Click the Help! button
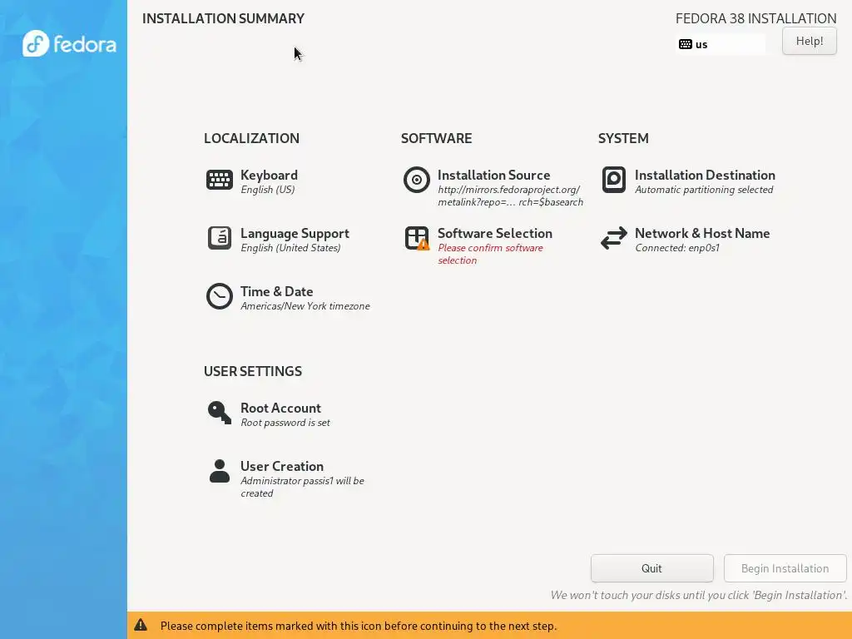852x639 pixels. pos(809,42)
